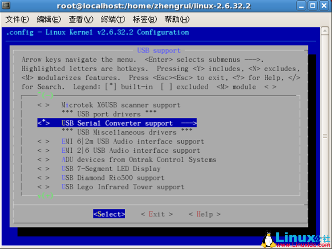332x249 pixels.
Task: Select 'USB Diamond Rio500 support' text
Action: coord(113,178)
